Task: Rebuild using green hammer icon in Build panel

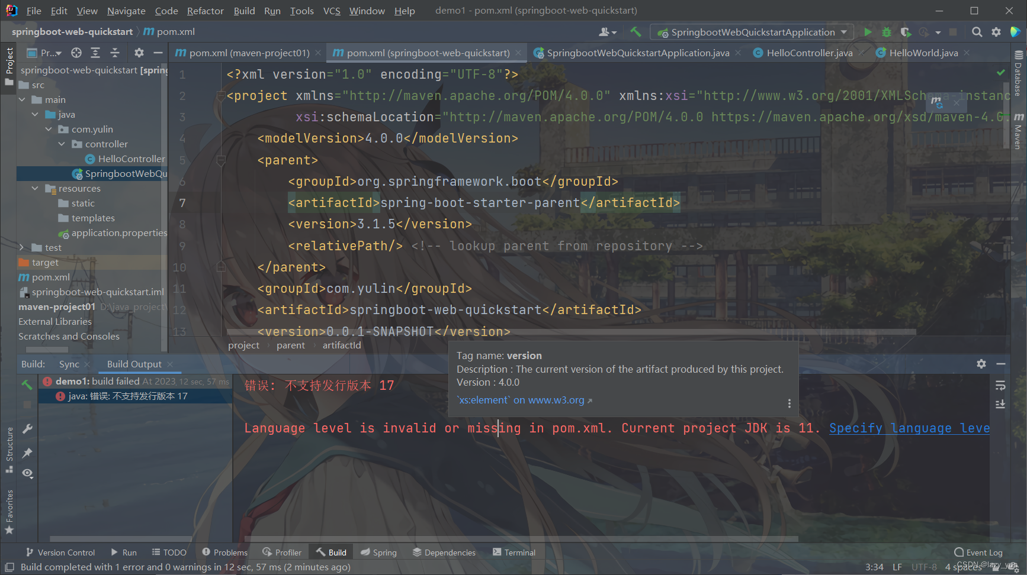Action: [27, 385]
